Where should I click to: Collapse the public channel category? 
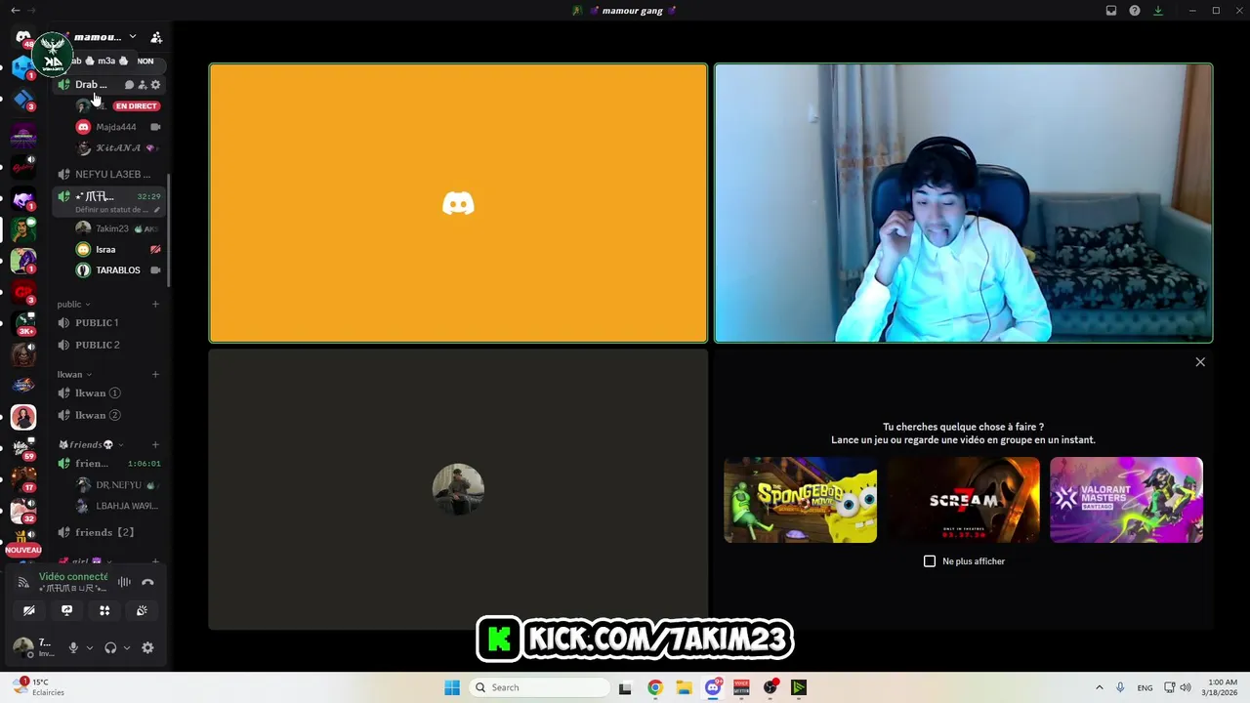[x=73, y=304]
